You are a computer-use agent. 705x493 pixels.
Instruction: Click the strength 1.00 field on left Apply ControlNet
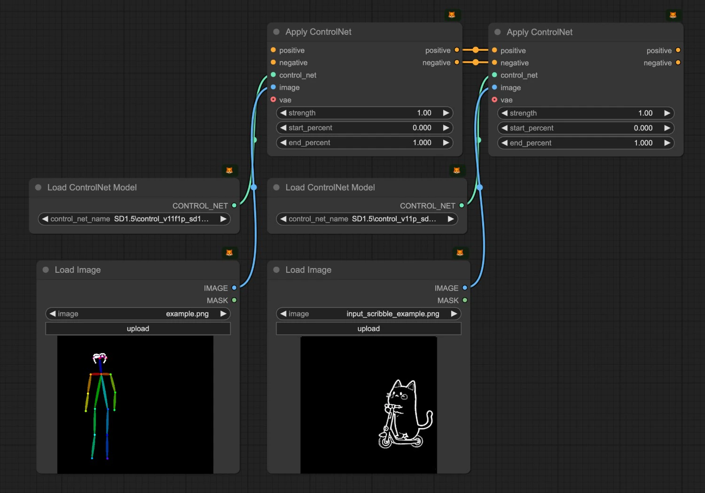[x=365, y=113]
